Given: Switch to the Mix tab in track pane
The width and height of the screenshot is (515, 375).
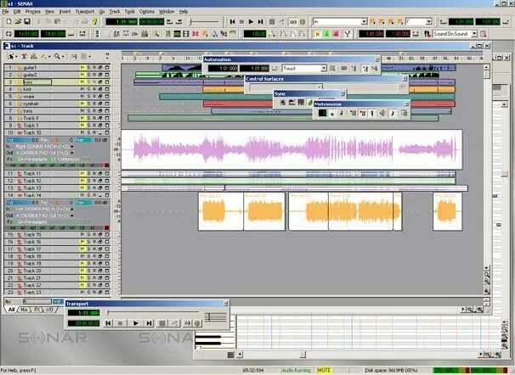Looking at the screenshot, I should coord(25,310).
